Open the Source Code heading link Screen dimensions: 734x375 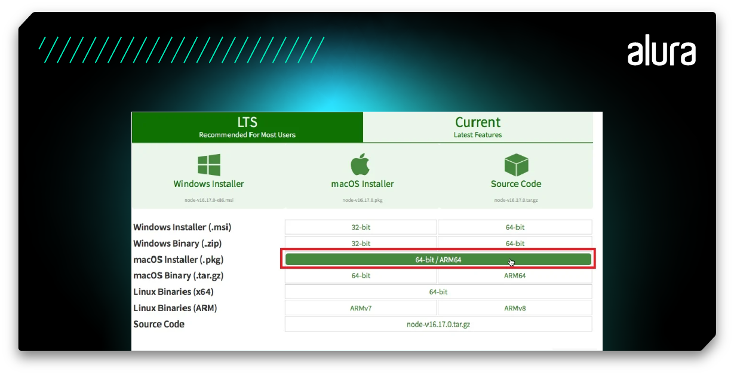[516, 184]
